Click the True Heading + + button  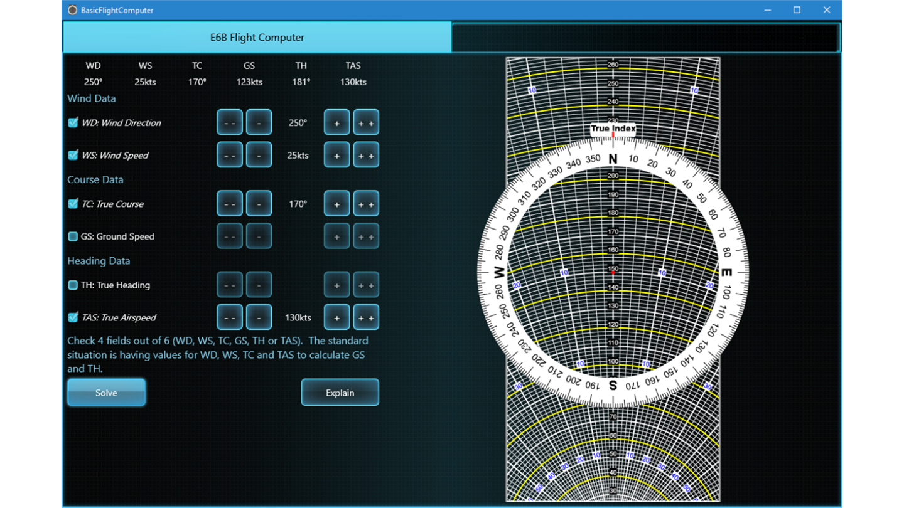[x=366, y=285]
